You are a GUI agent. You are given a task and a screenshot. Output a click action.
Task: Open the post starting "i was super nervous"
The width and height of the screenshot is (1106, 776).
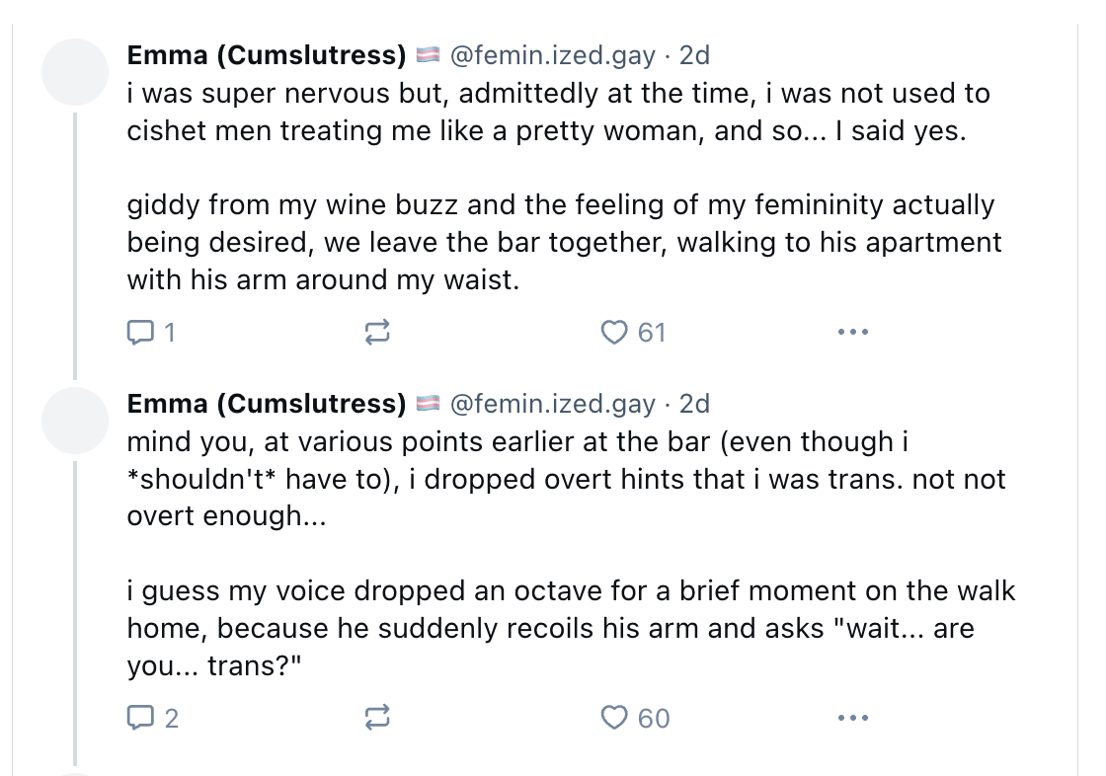564,187
